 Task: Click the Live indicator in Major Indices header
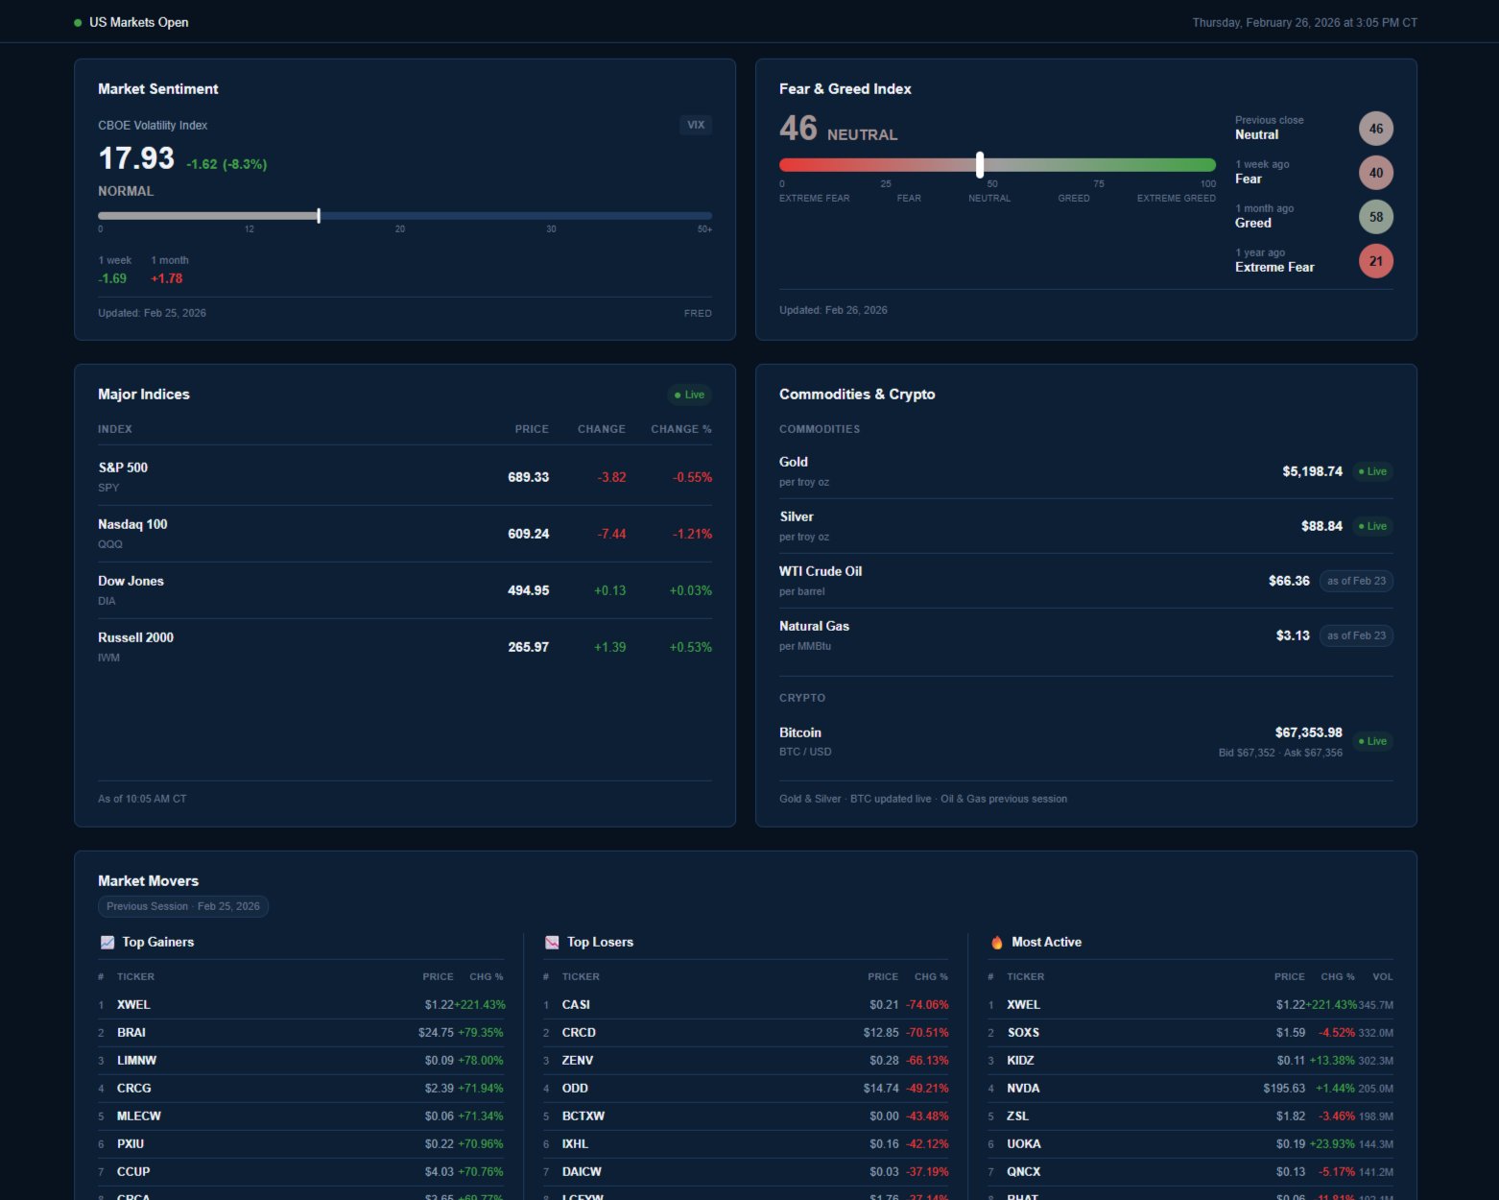(689, 395)
